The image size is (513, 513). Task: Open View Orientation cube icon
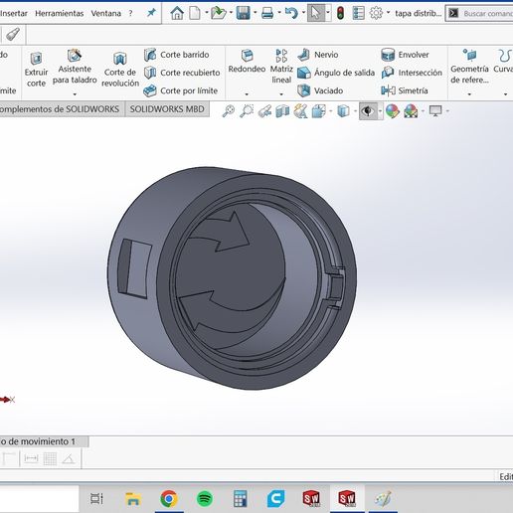pos(319,111)
